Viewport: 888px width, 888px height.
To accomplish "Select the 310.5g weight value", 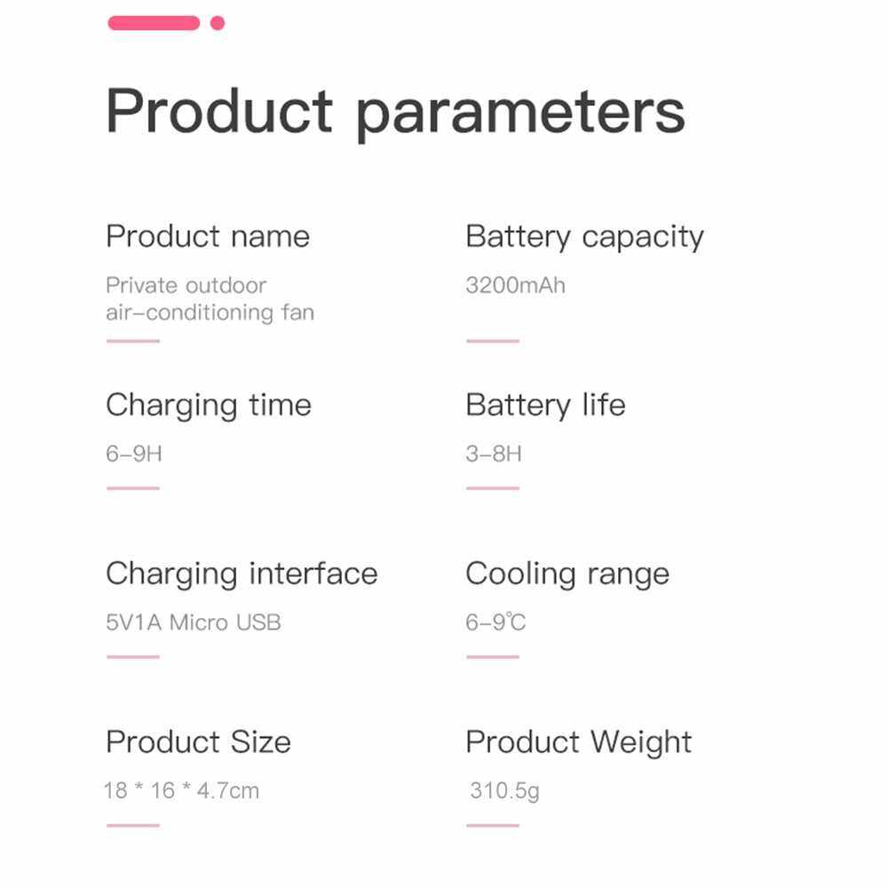I will pos(504,790).
